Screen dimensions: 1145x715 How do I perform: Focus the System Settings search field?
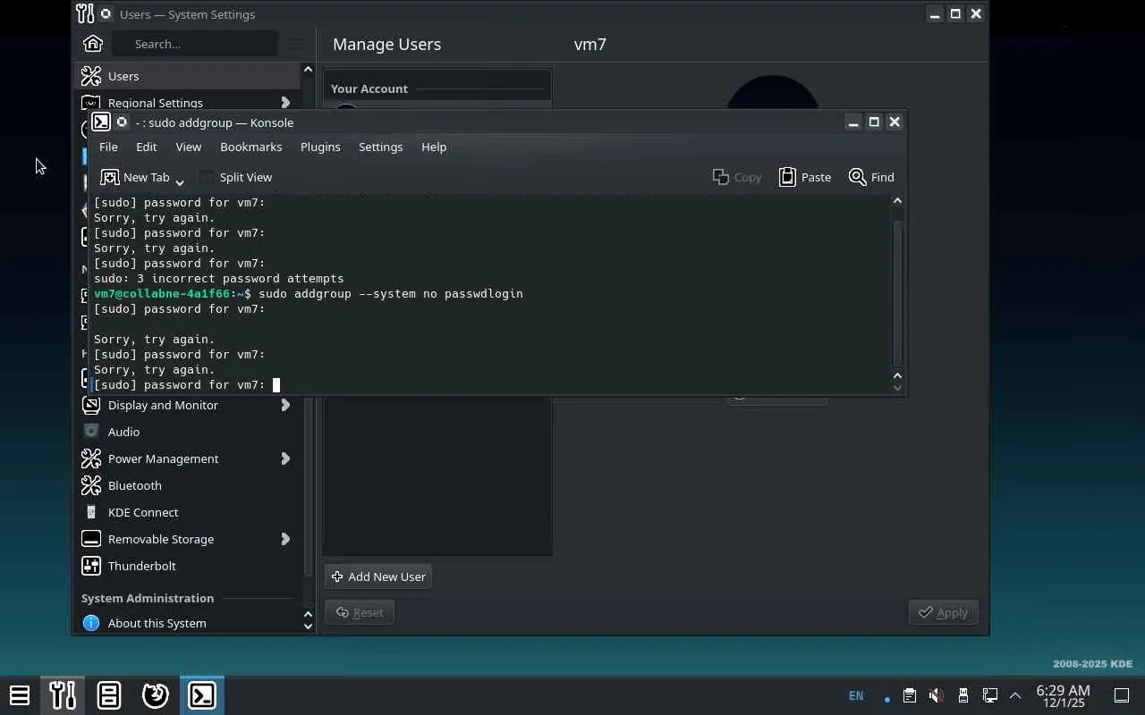pos(194,44)
